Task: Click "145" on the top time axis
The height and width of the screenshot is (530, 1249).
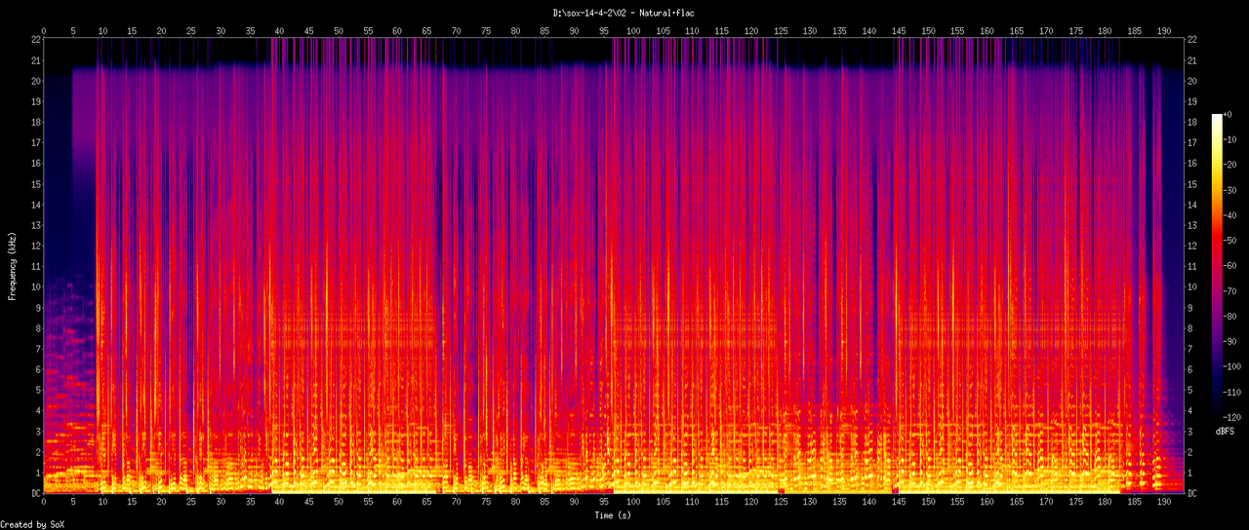Action: pyautogui.click(x=899, y=29)
